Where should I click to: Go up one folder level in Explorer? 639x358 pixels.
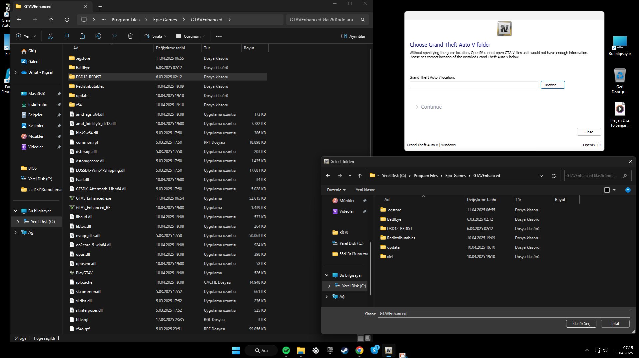51,20
